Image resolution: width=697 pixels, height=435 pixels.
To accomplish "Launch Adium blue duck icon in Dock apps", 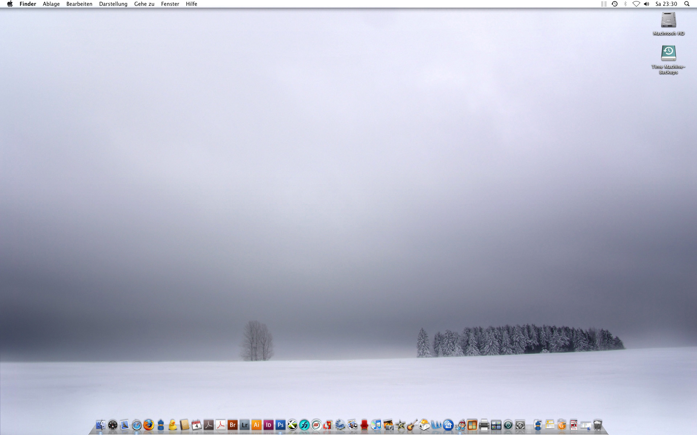I will point(160,425).
